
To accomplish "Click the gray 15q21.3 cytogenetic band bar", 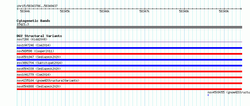I will click(x=129, y=27).
